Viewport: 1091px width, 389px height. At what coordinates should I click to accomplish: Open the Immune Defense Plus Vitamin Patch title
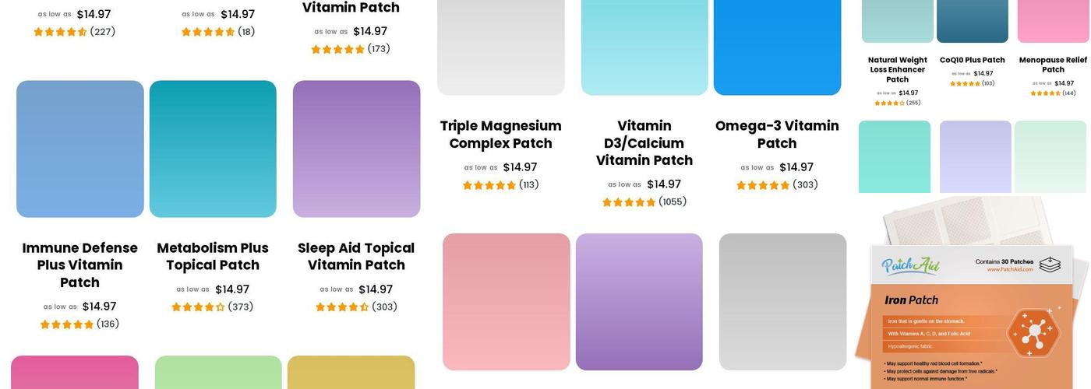click(79, 265)
